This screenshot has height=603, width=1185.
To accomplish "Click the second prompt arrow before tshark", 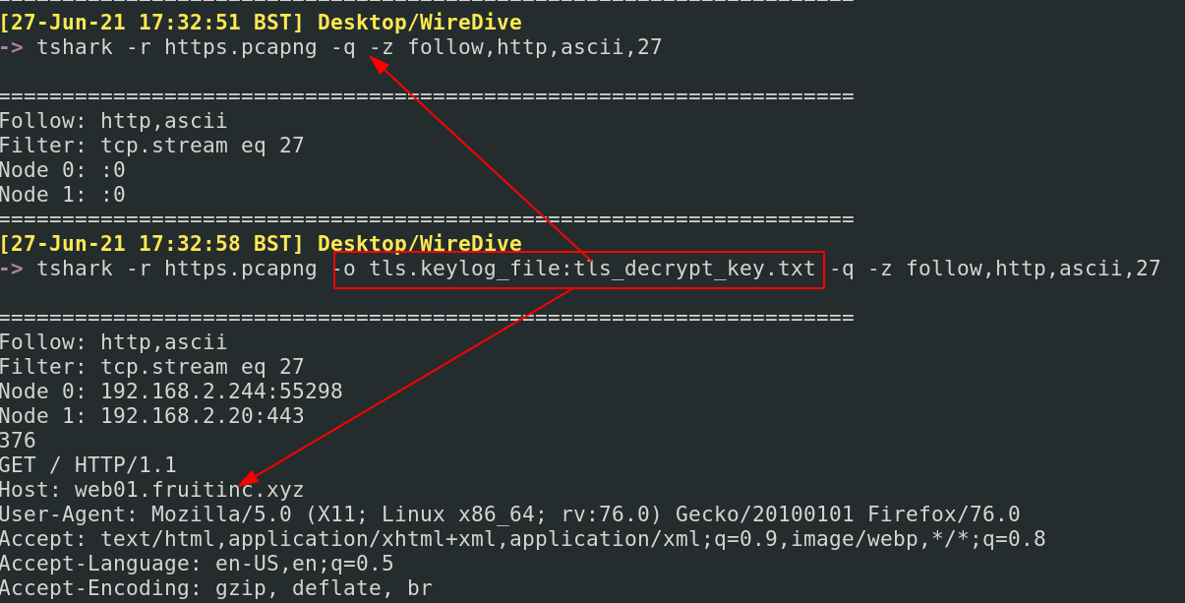I will point(13,269).
